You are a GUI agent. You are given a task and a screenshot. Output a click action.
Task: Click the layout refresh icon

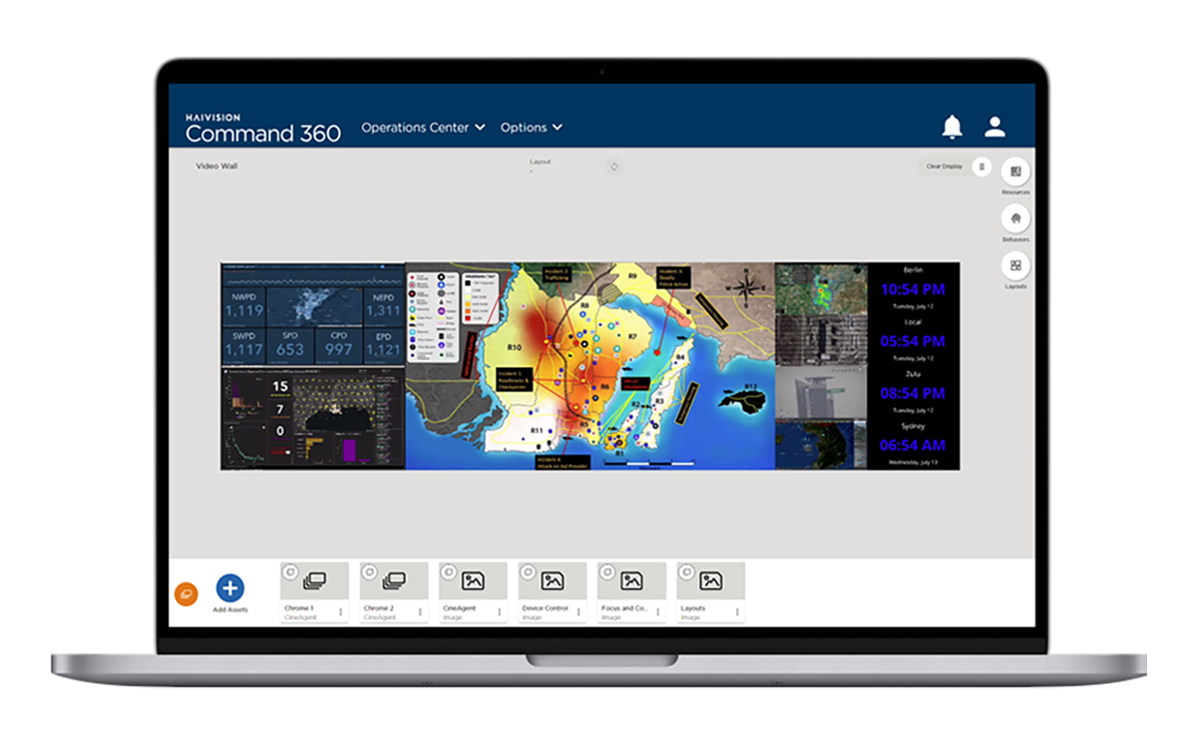click(x=614, y=167)
